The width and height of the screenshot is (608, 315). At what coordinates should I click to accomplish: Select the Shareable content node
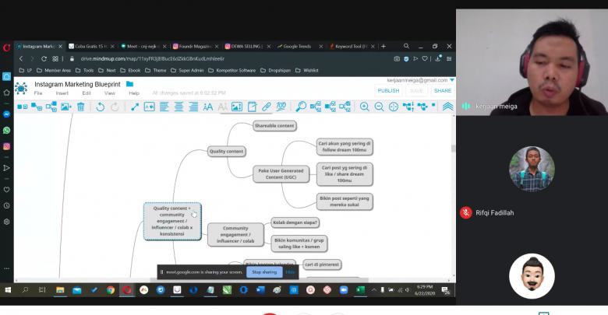point(274,126)
